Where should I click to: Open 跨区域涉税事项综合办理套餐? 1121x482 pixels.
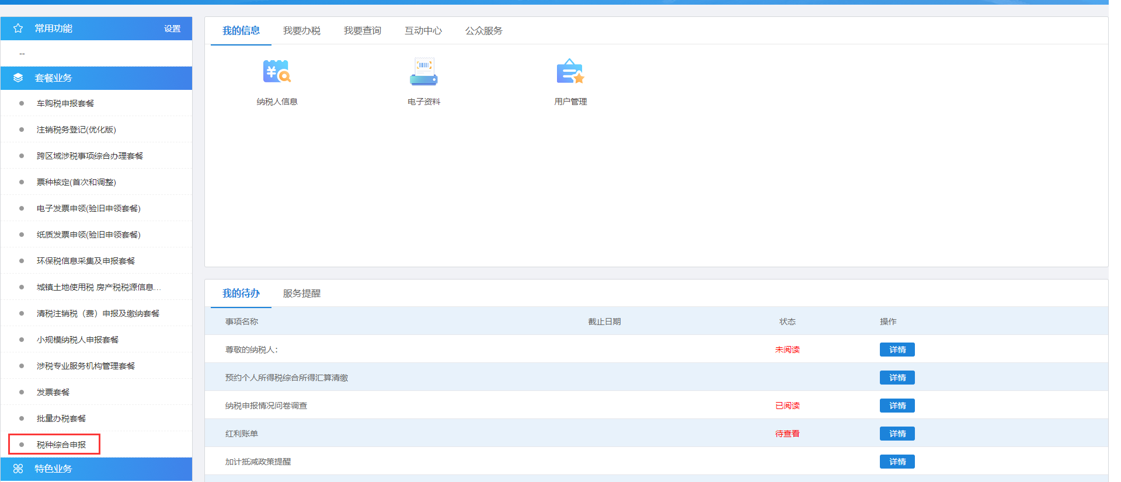coord(90,156)
